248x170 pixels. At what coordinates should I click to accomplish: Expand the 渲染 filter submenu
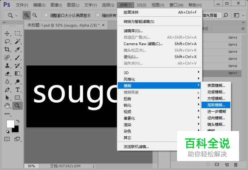[x=159, y=125]
